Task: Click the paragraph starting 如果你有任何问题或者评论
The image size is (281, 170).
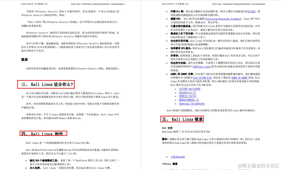Action: click(73, 68)
